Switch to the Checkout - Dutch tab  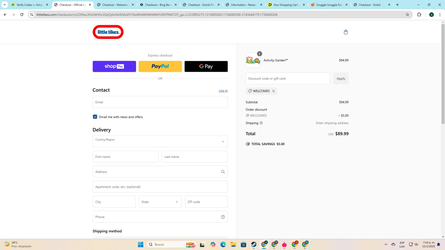pos(372,5)
